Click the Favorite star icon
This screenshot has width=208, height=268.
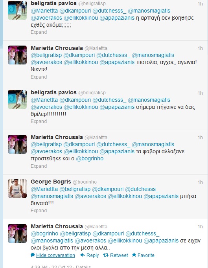[134, 255]
